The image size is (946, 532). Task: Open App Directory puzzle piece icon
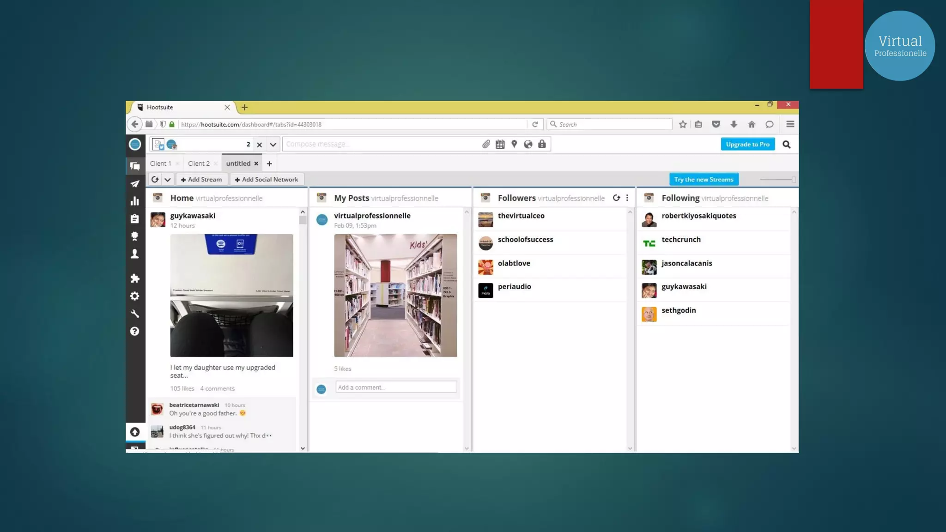tap(134, 278)
